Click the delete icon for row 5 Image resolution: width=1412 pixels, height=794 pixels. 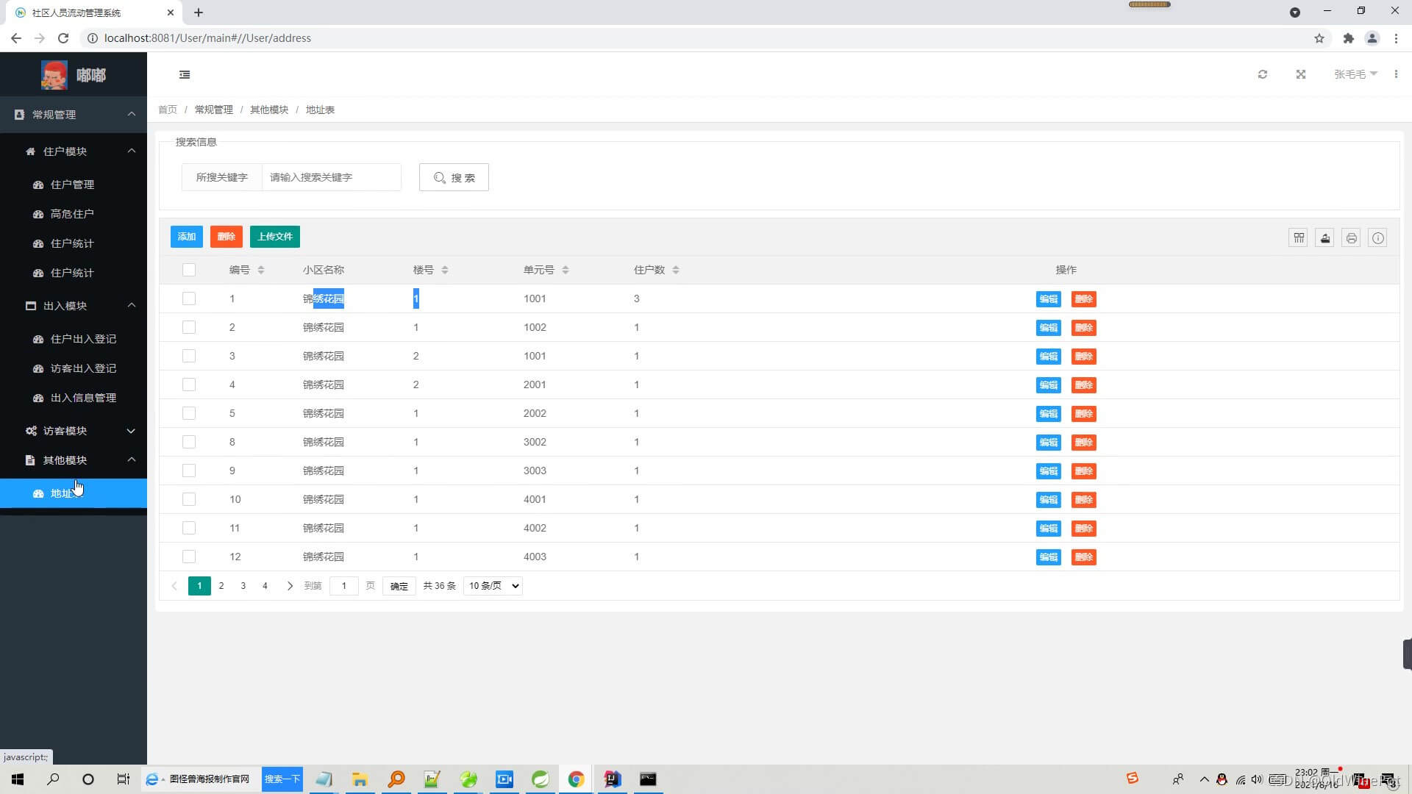1083,413
